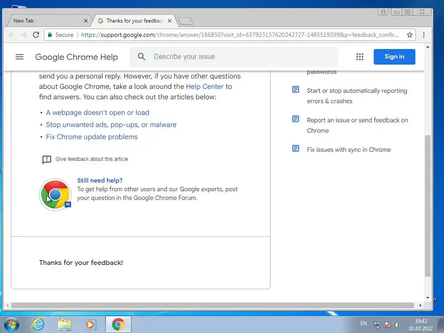Launch Internet Explorer from the taskbar
The height and width of the screenshot is (333, 444).
click(x=38, y=324)
